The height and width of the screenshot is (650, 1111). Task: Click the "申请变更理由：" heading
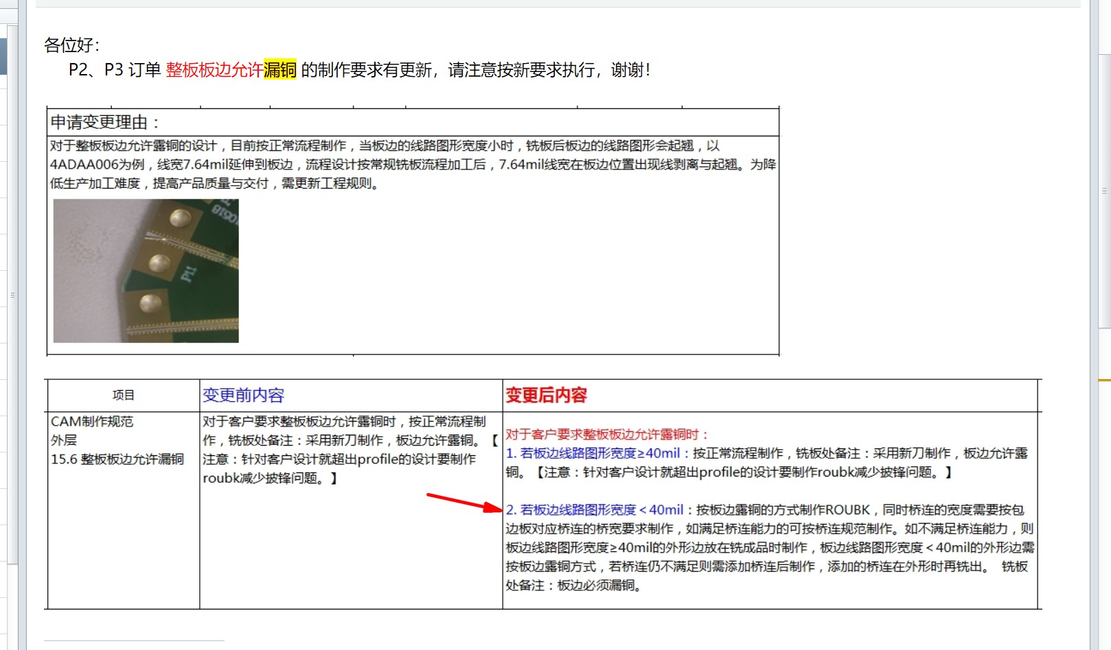click(x=105, y=123)
